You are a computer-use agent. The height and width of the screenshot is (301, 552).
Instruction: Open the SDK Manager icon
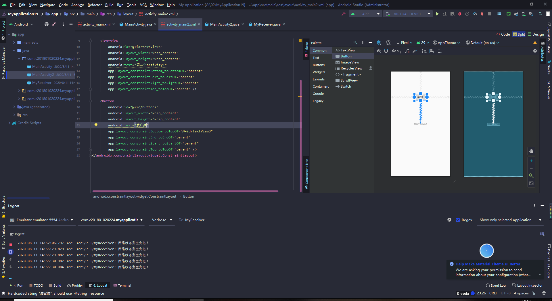tap(531, 14)
